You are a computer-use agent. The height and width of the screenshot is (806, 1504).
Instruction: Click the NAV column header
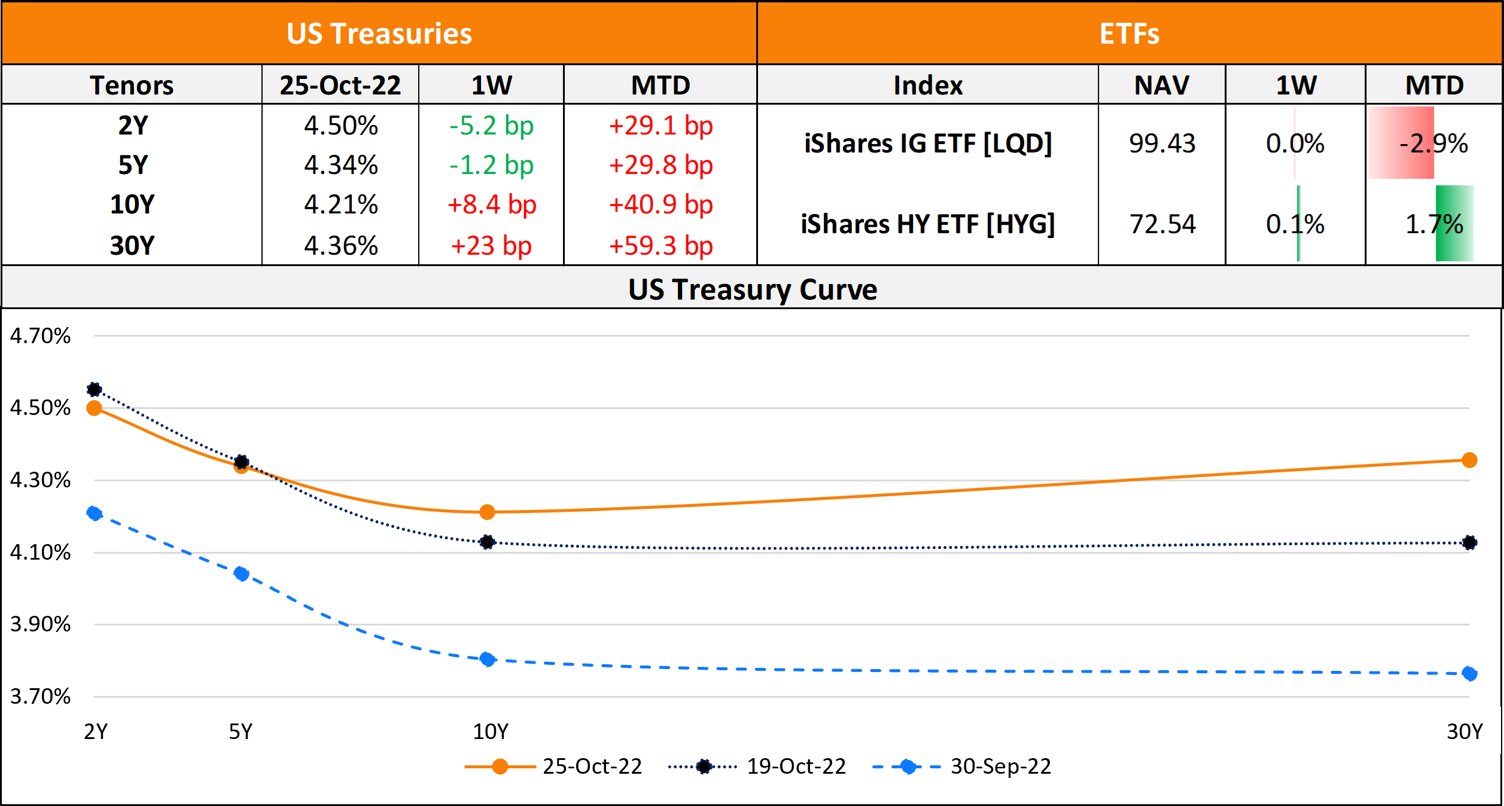point(1162,85)
